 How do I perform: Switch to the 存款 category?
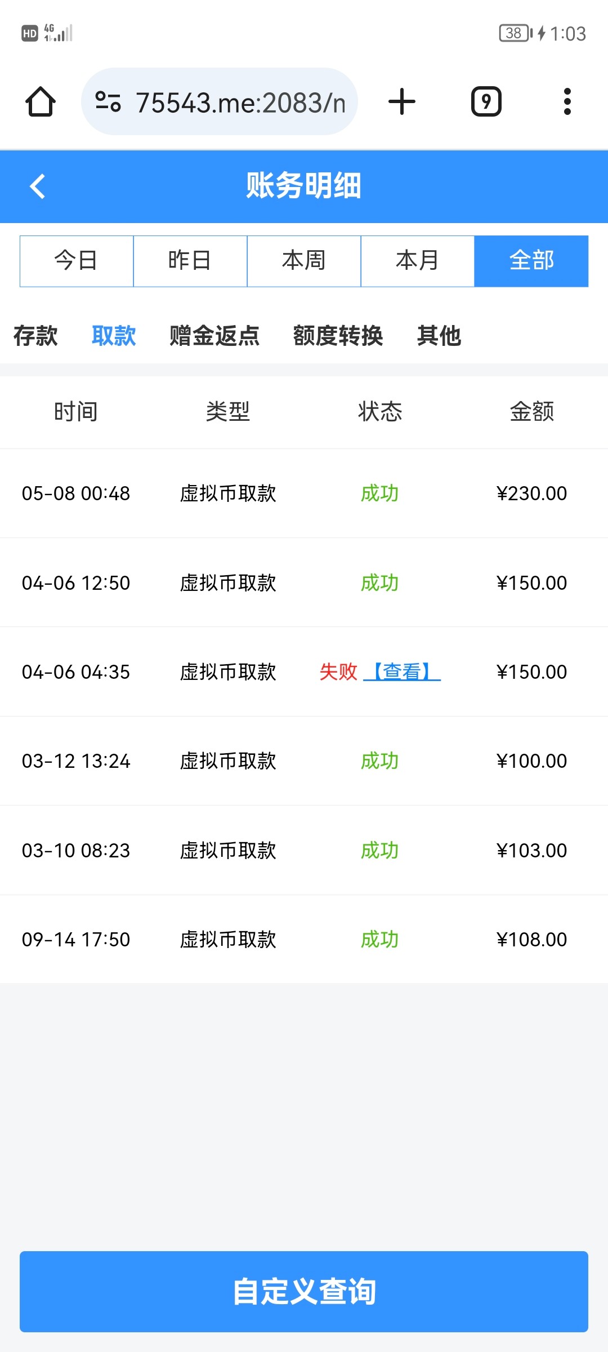click(35, 336)
